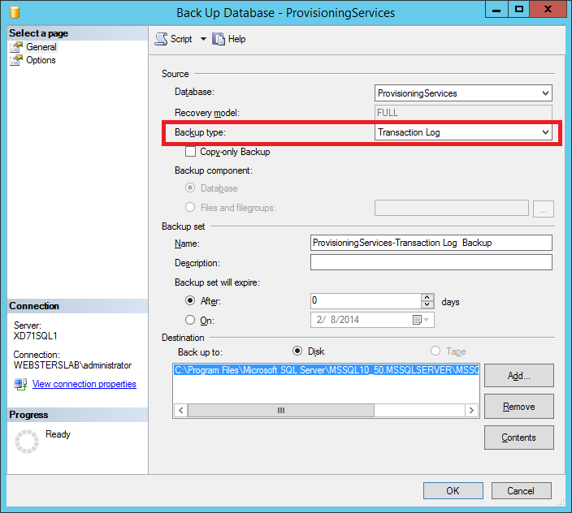Enable the Copy-only Backup checkbox

pos(191,152)
